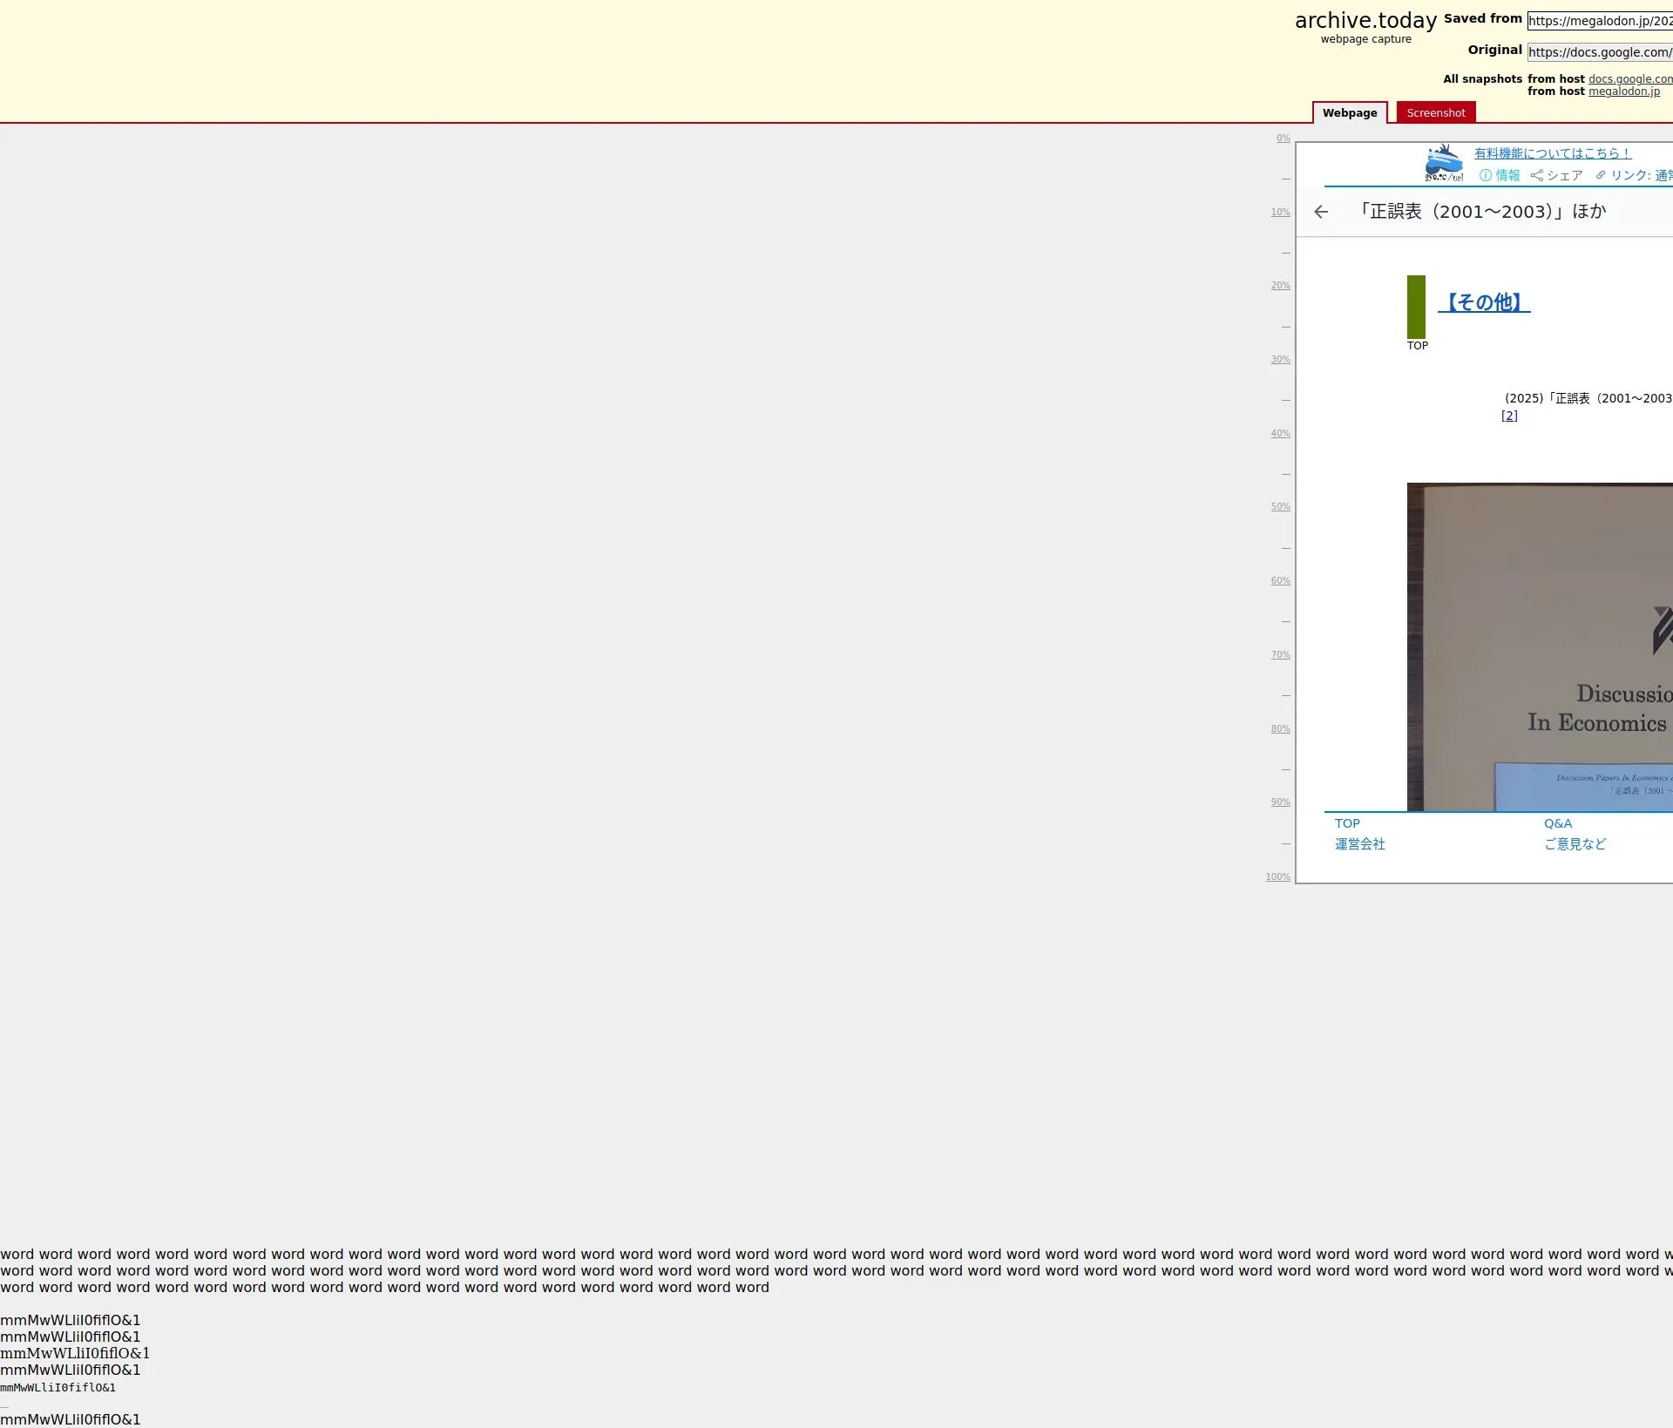Image resolution: width=1673 pixels, height=1428 pixels.
Task: Jump to 50% page position marker
Action: (1280, 507)
